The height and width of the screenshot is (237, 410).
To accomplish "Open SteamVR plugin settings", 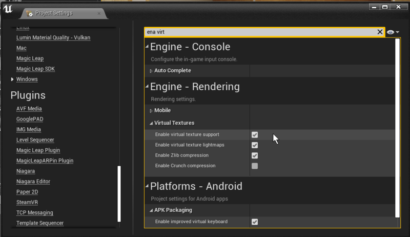I will tap(27, 202).
